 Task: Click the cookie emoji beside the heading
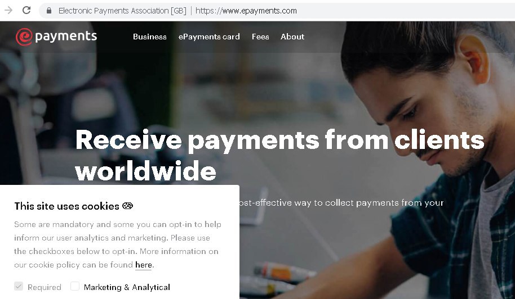point(127,206)
